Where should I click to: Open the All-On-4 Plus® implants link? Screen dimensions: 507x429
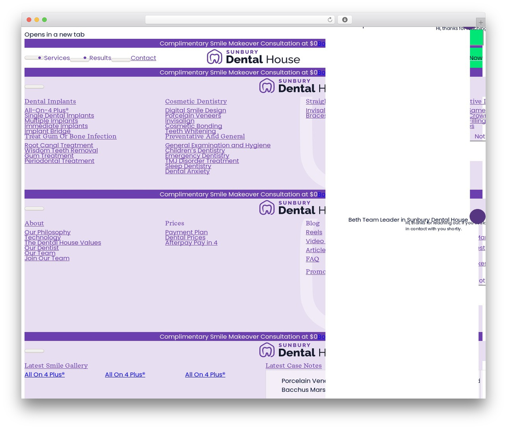click(46, 110)
